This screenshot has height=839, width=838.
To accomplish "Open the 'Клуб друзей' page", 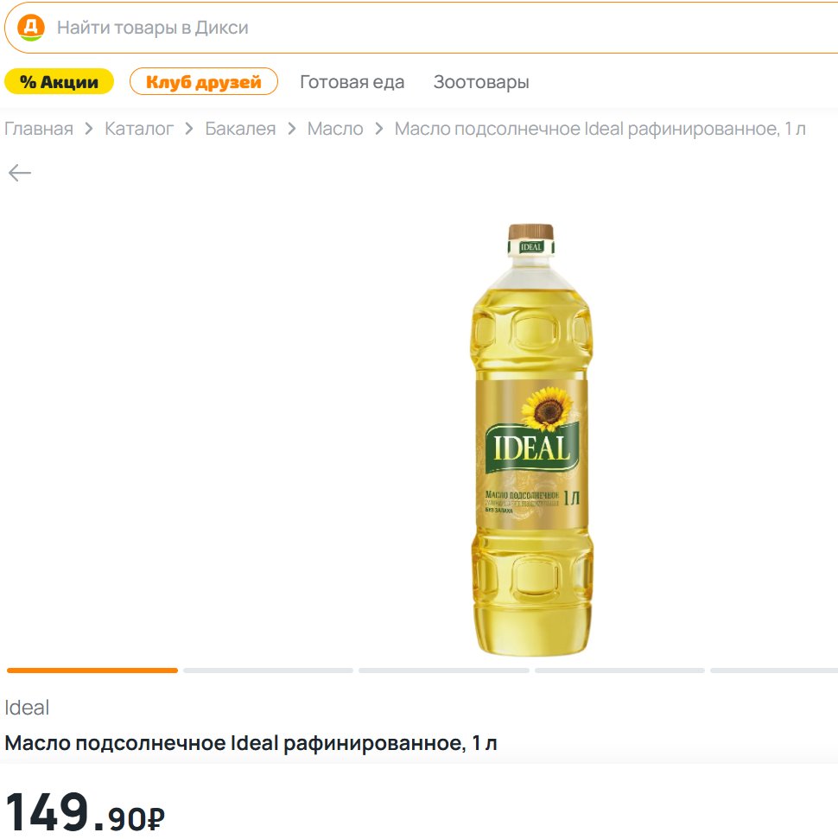I will (x=204, y=82).
